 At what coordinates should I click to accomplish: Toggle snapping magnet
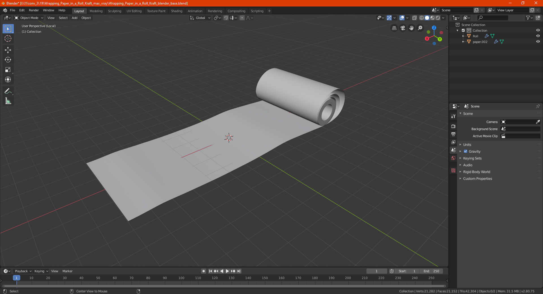pyautogui.click(x=226, y=18)
